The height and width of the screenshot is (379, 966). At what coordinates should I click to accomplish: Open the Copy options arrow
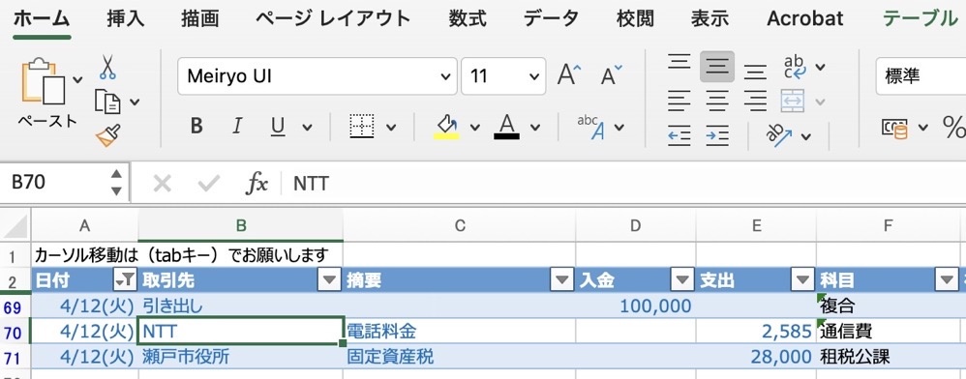coord(135,102)
